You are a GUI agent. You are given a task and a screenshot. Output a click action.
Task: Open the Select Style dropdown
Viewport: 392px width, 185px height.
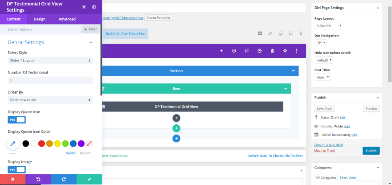point(50,60)
